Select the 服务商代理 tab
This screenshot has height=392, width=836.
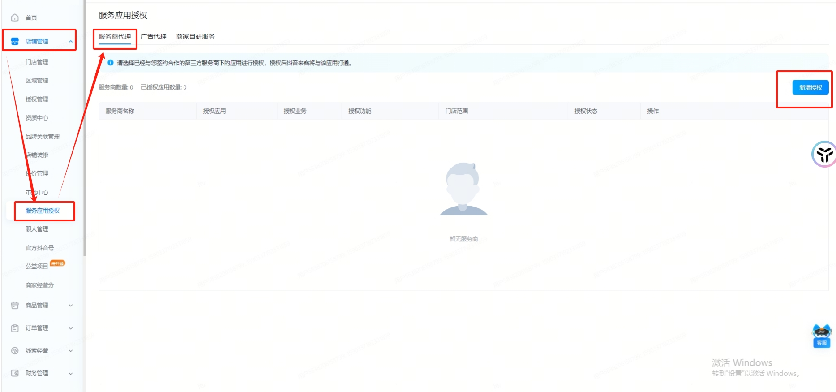(x=115, y=36)
